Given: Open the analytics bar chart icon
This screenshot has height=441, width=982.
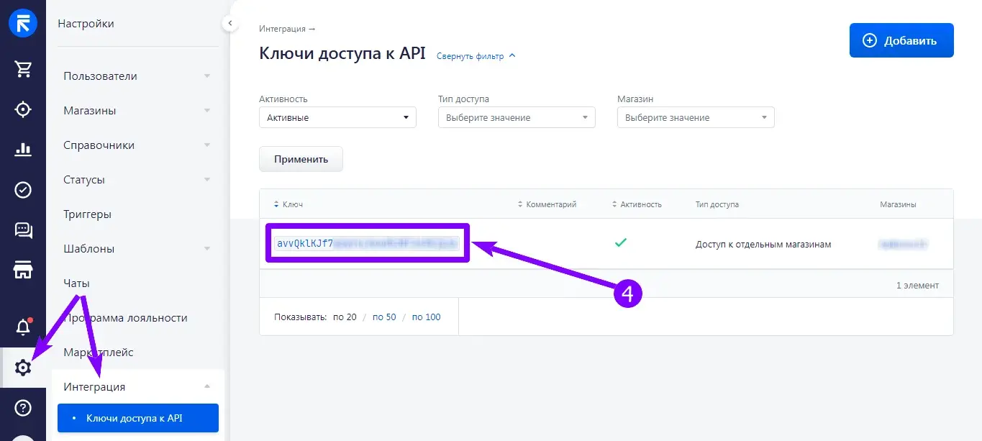Looking at the screenshot, I should point(23,150).
